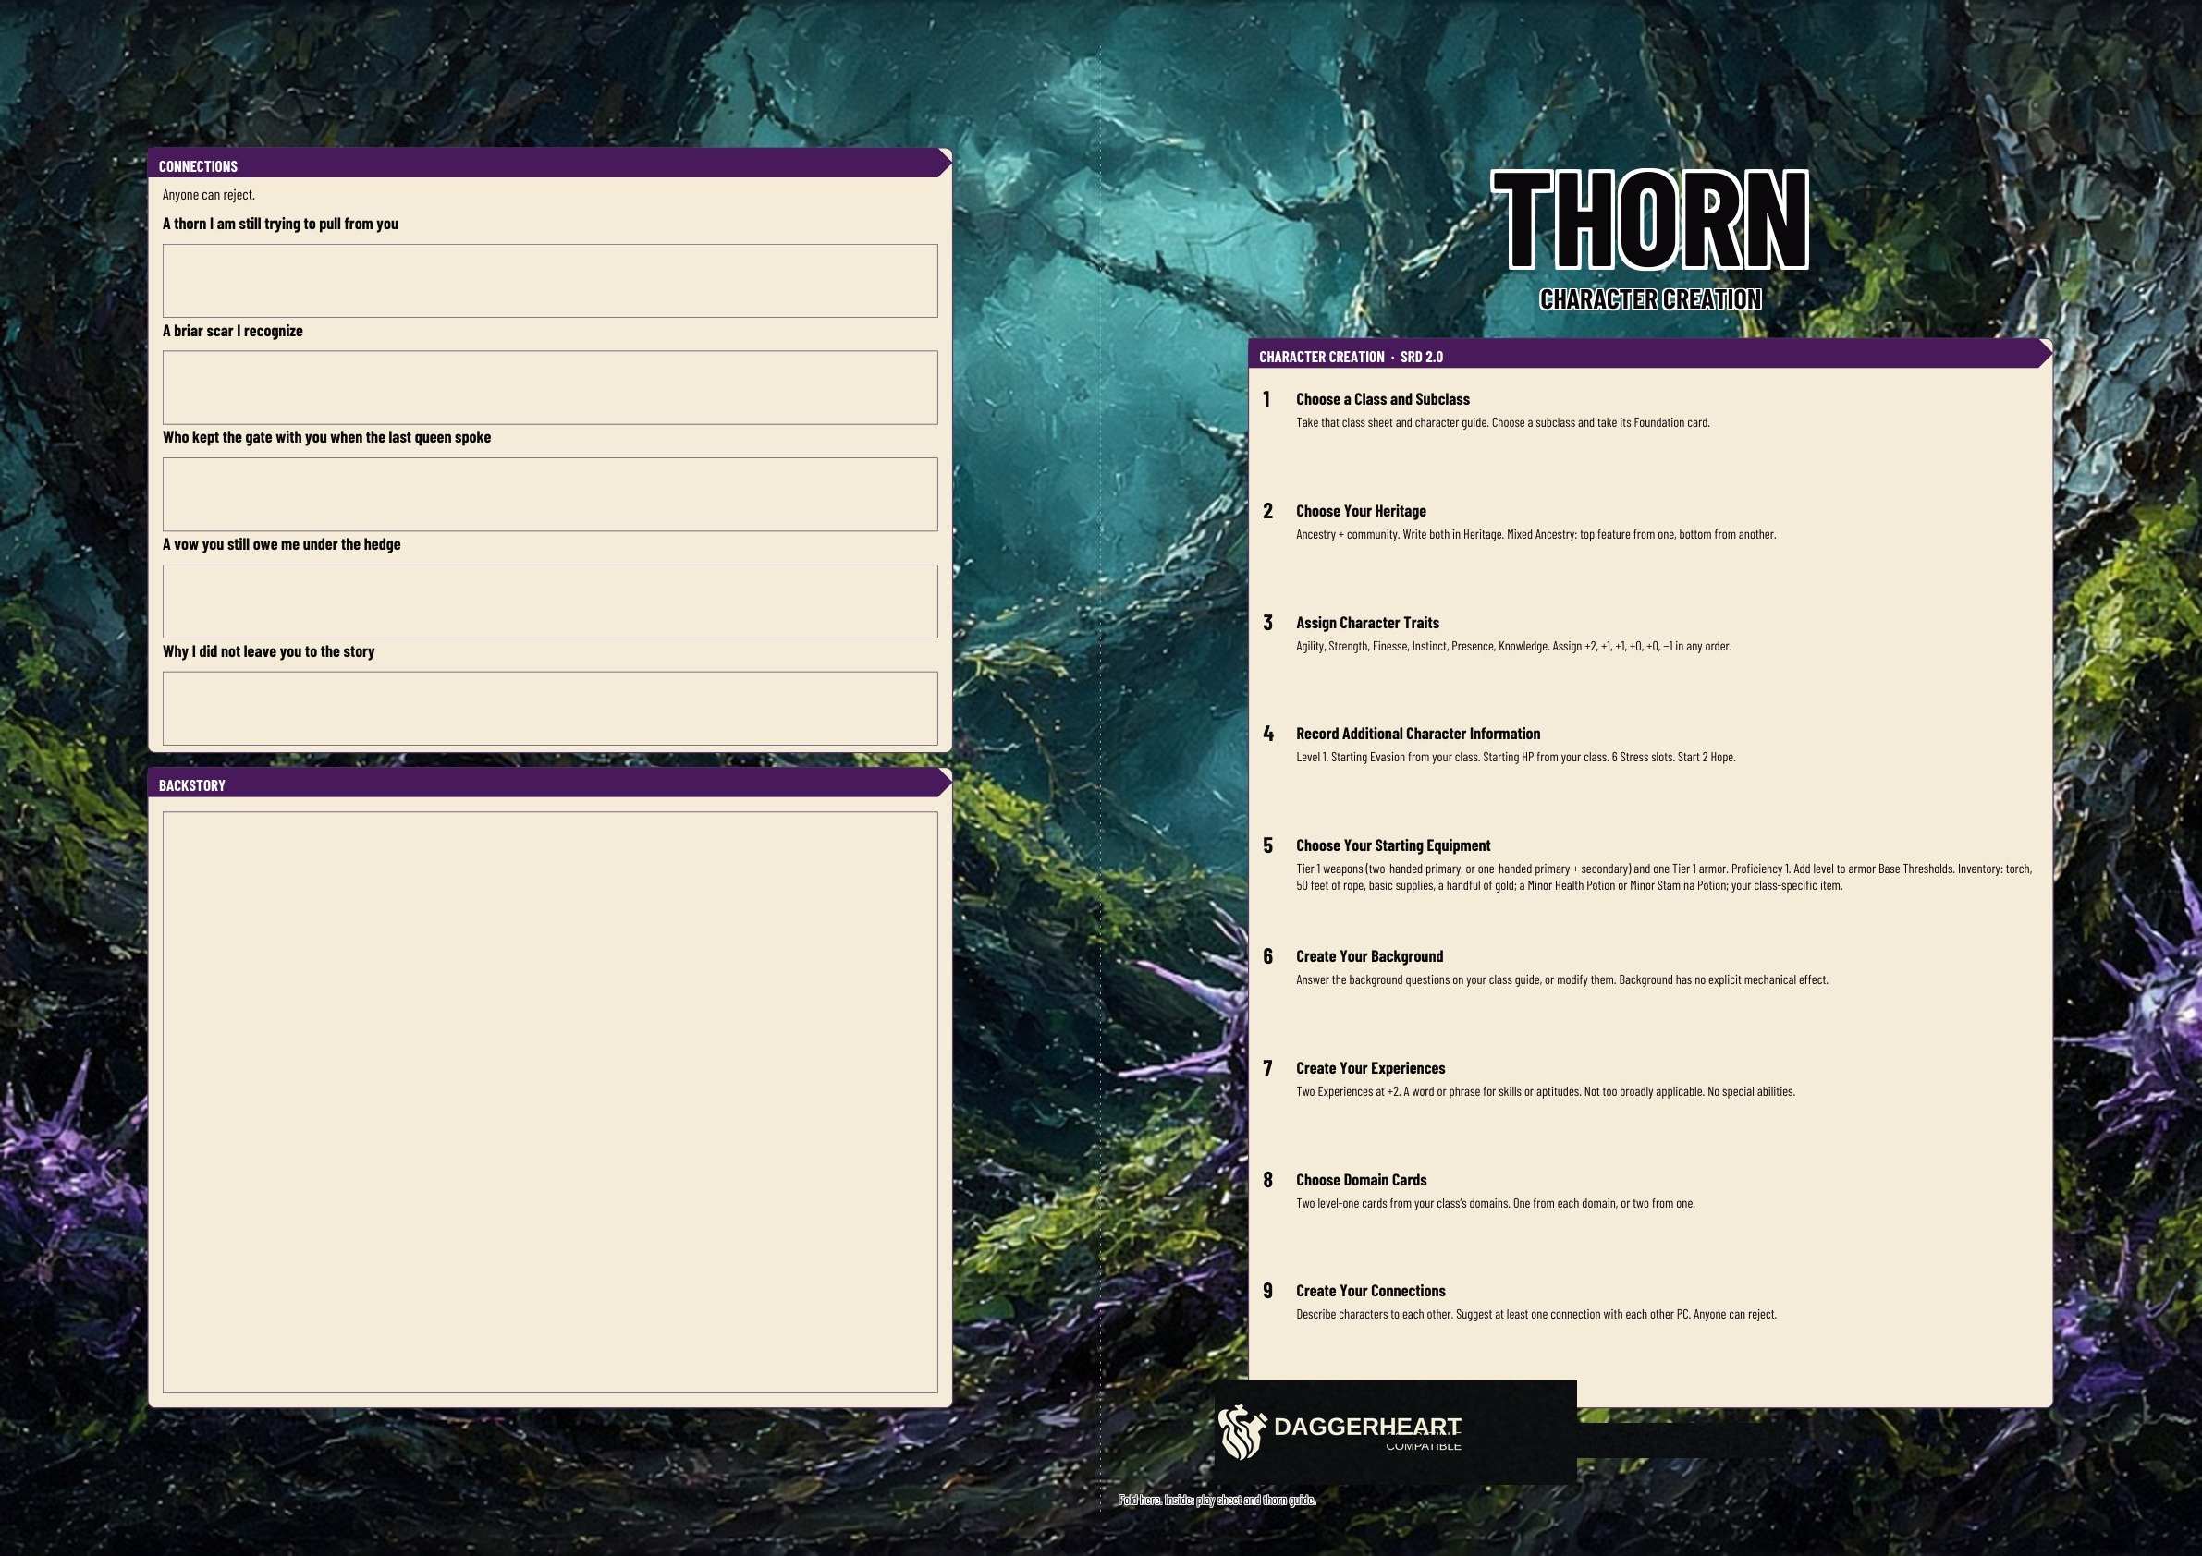
Task: Click step 3 'Assign Character Traits'
Action: point(1366,622)
